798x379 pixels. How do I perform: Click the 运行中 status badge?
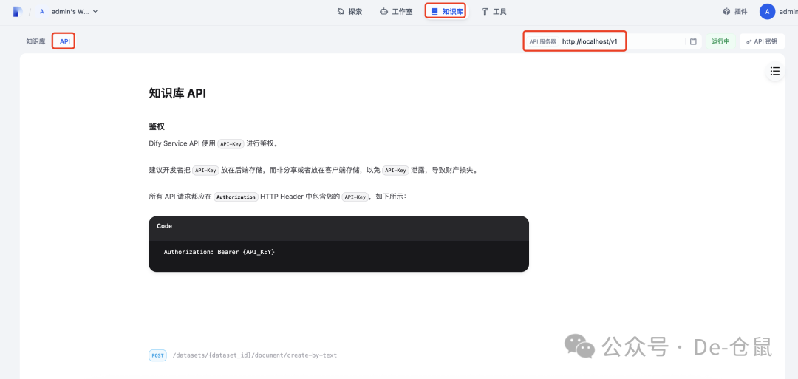(720, 41)
